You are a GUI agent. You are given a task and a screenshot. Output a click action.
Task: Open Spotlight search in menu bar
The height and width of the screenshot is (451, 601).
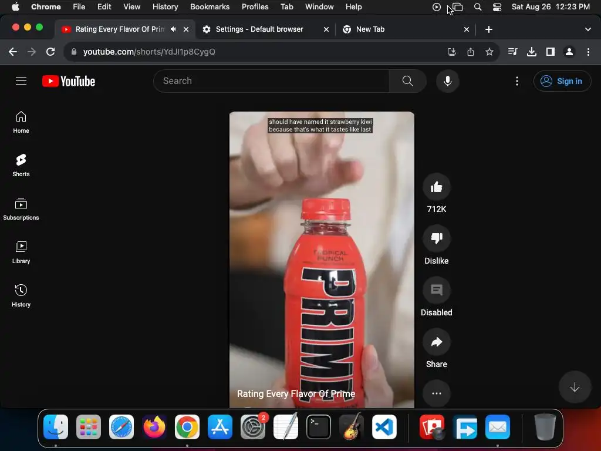[478, 7]
